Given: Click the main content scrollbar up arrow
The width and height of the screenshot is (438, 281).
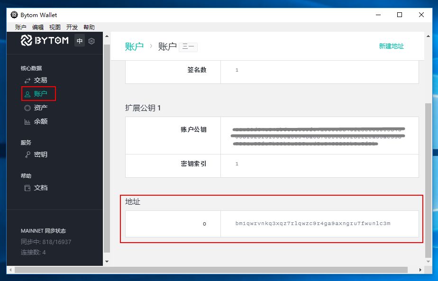Looking at the screenshot, I should coord(428,36).
